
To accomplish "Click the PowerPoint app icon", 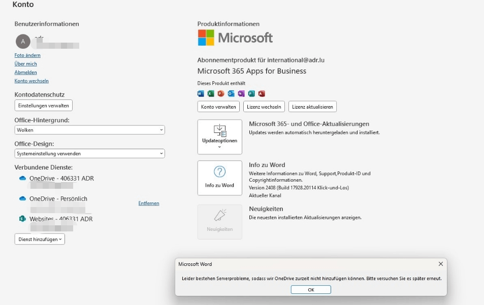I will 221,93.
